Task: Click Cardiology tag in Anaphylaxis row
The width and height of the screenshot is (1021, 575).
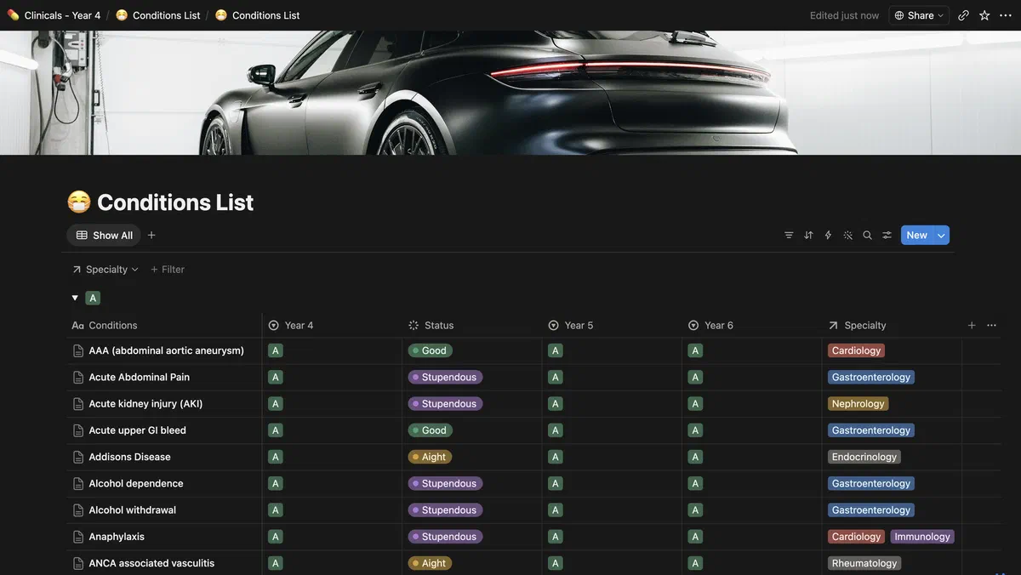Action: point(856,537)
